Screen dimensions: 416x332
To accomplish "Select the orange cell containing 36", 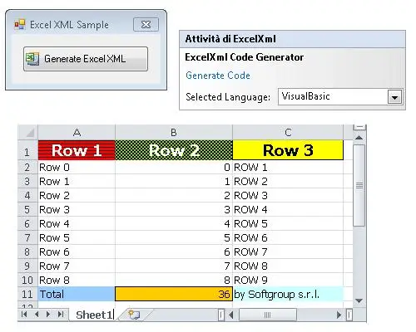I will click(x=174, y=294).
